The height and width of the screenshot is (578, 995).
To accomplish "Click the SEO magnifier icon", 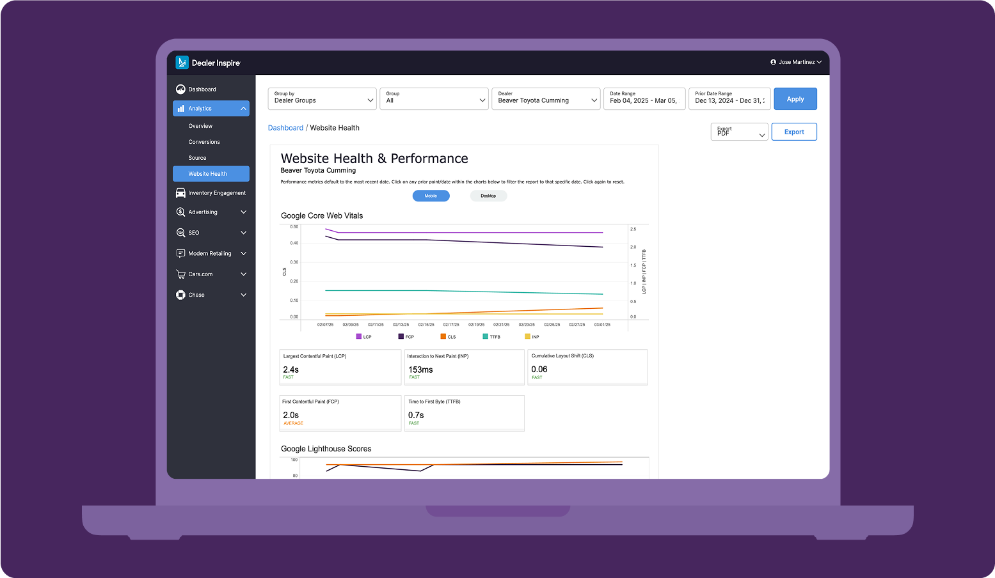I will [x=180, y=233].
